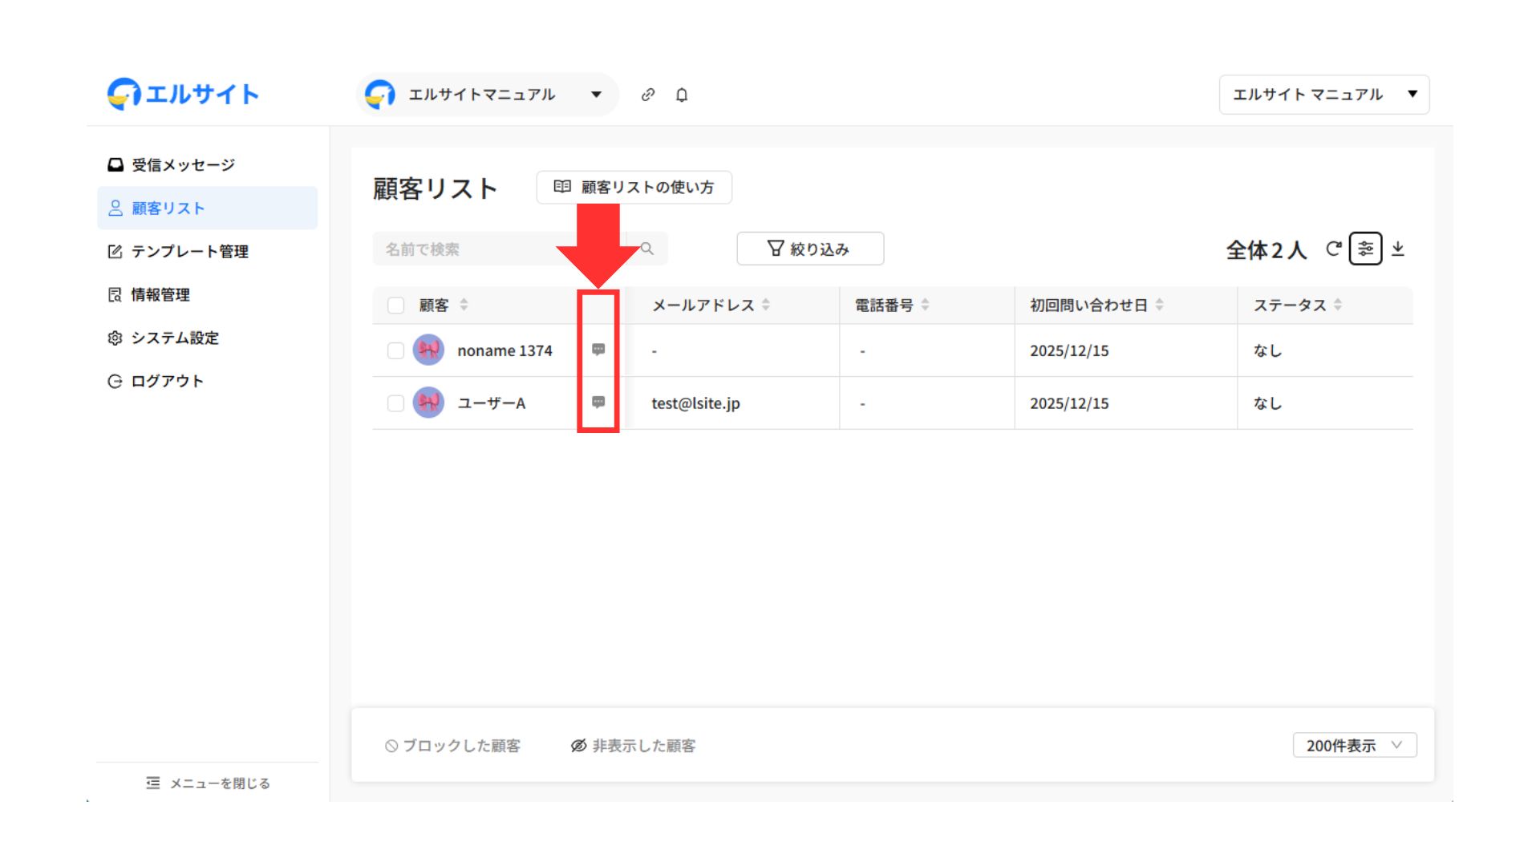Open 顧客リストの使い方 guide button
Screen dimensions: 1540x866
[x=634, y=187]
